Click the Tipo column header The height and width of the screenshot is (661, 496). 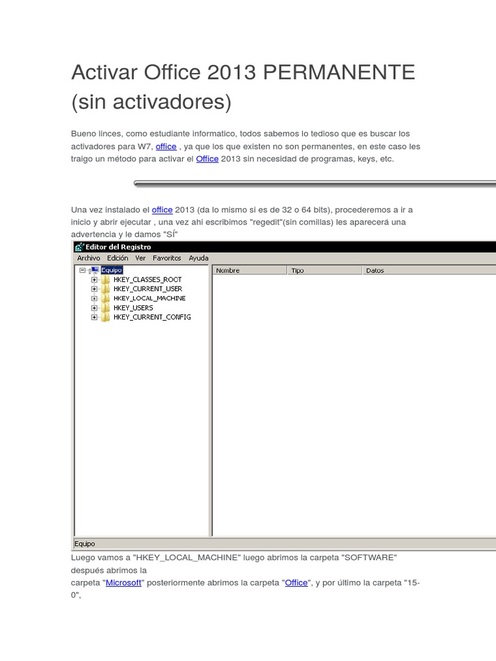(325, 270)
